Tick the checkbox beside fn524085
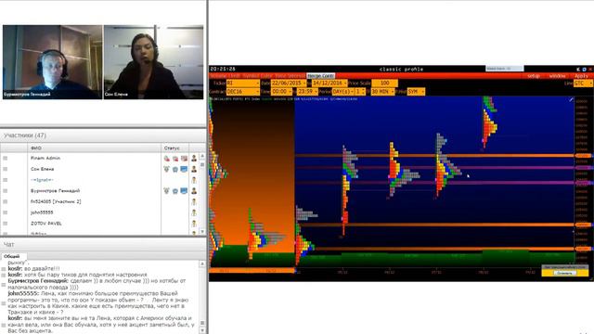Image resolution: width=594 pixels, height=334 pixels. [x=5, y=202]
